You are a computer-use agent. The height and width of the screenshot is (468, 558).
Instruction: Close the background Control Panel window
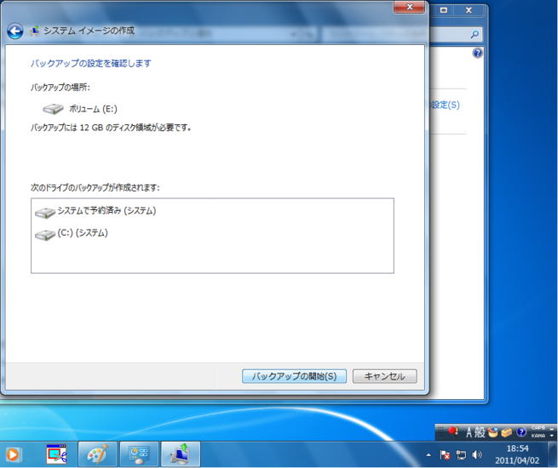point(469,10)
